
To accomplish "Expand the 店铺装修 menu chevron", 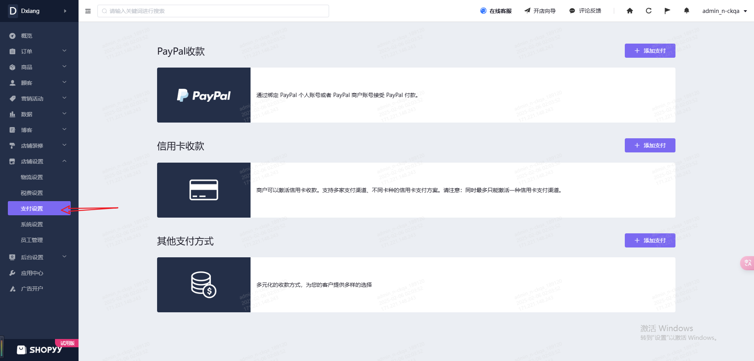I will coord(64,145).
